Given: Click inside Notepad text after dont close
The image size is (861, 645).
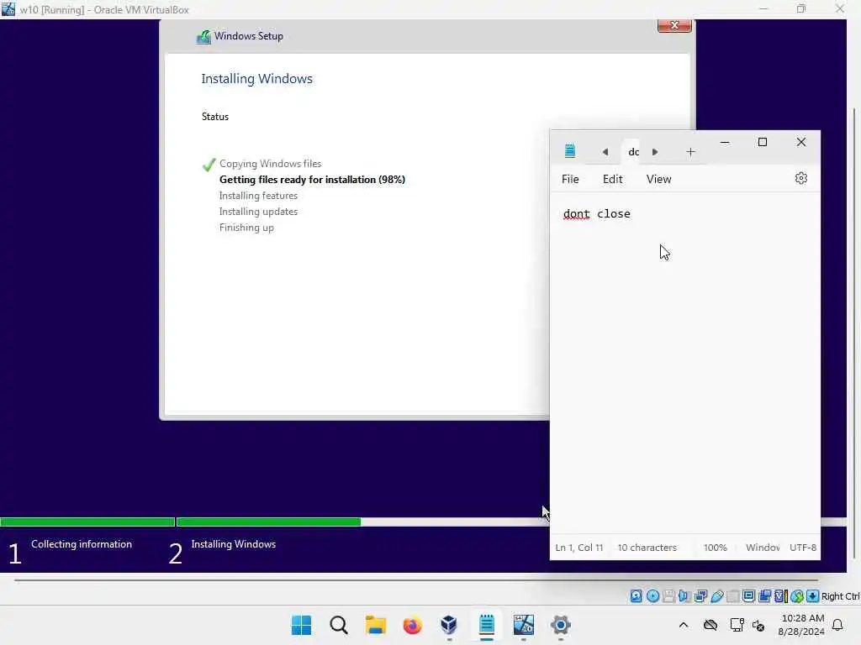Looking at the screenshot, I should 632,214.
